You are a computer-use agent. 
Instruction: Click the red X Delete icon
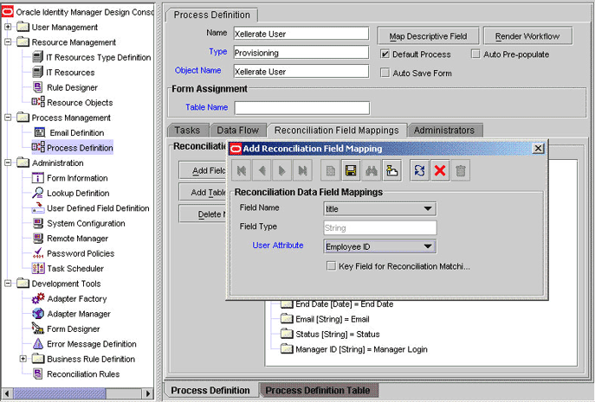[x=440, y=171]
